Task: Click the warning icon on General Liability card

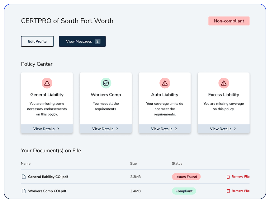Action: tap(47, 83)
